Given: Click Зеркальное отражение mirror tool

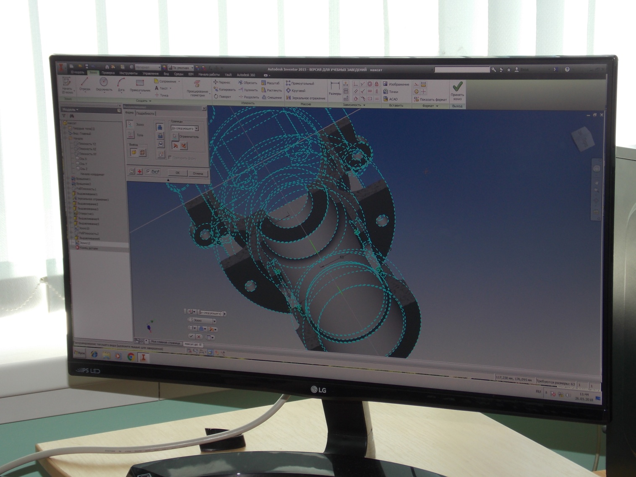Looking at the screenshot, I should 305,98.
